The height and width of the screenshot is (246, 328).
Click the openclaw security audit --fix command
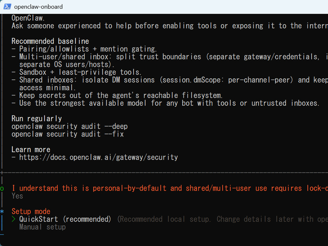point(68,134)
